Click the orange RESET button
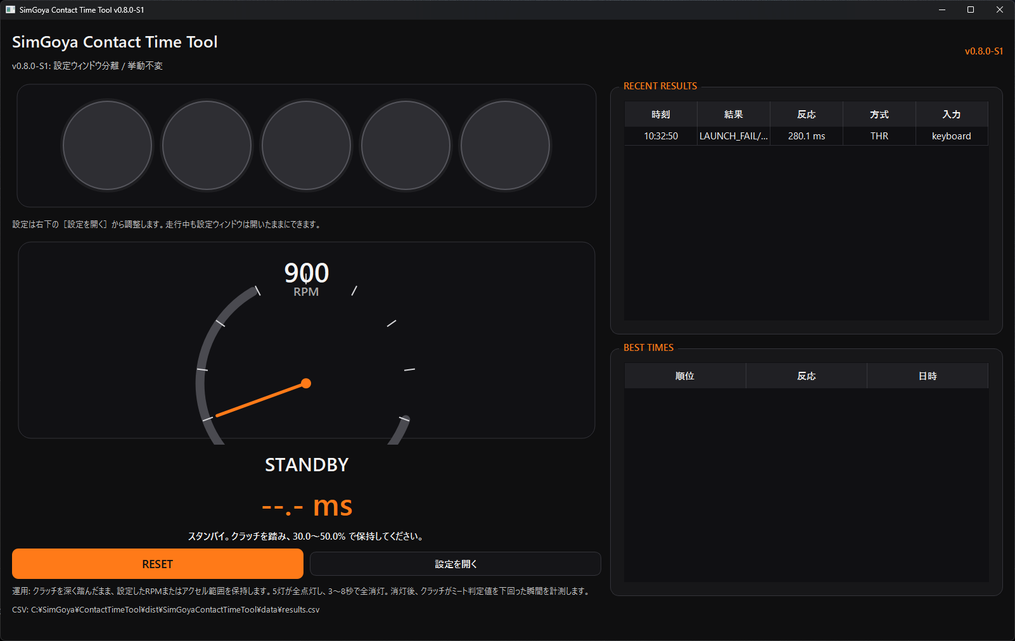The image size is (1015, 641). click(158, 564)
